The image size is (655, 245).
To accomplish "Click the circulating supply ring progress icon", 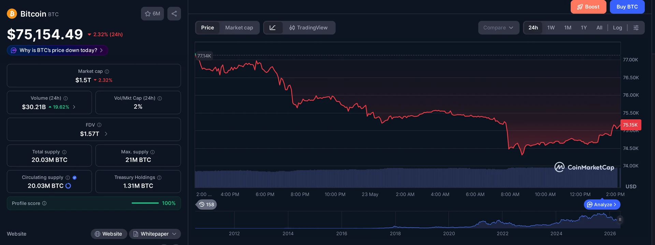I will (x=68, y=186).
